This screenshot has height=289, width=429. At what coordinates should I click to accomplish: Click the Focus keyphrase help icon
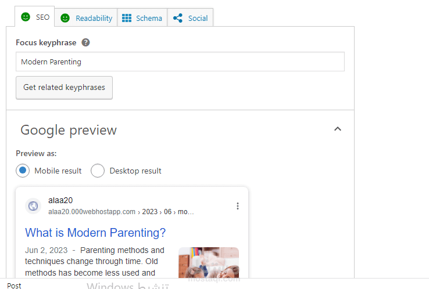click(x=86, y=42)
